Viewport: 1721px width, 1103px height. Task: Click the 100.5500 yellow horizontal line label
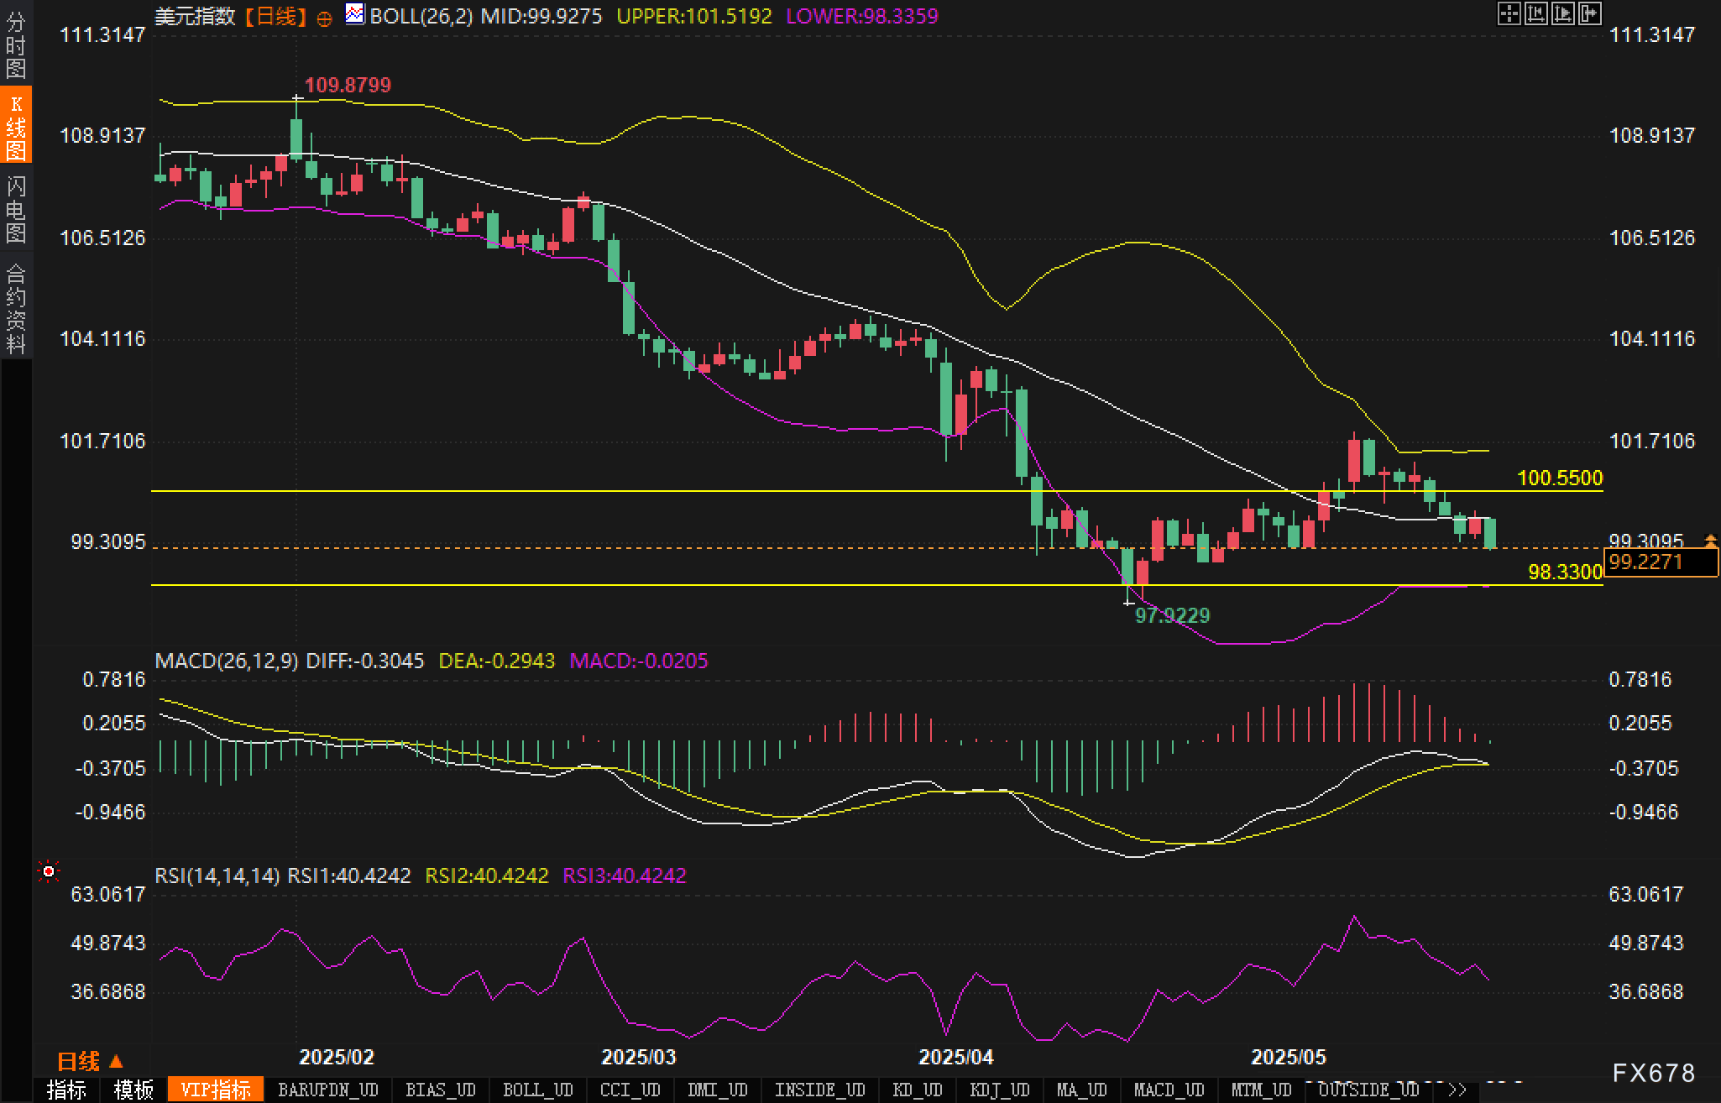[x=1560, y=478]
